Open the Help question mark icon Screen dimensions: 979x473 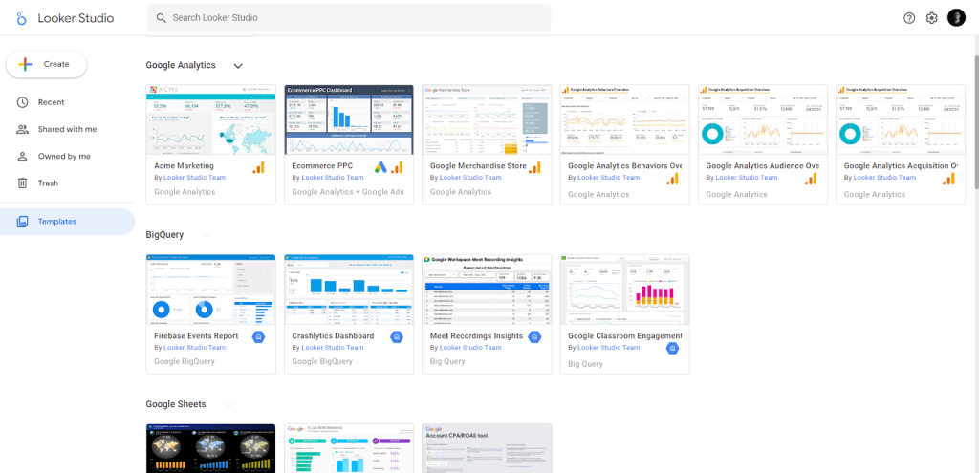point(908,18)
